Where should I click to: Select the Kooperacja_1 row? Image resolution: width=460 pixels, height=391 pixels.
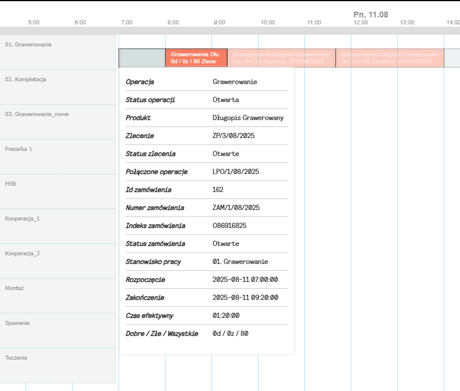58,226
